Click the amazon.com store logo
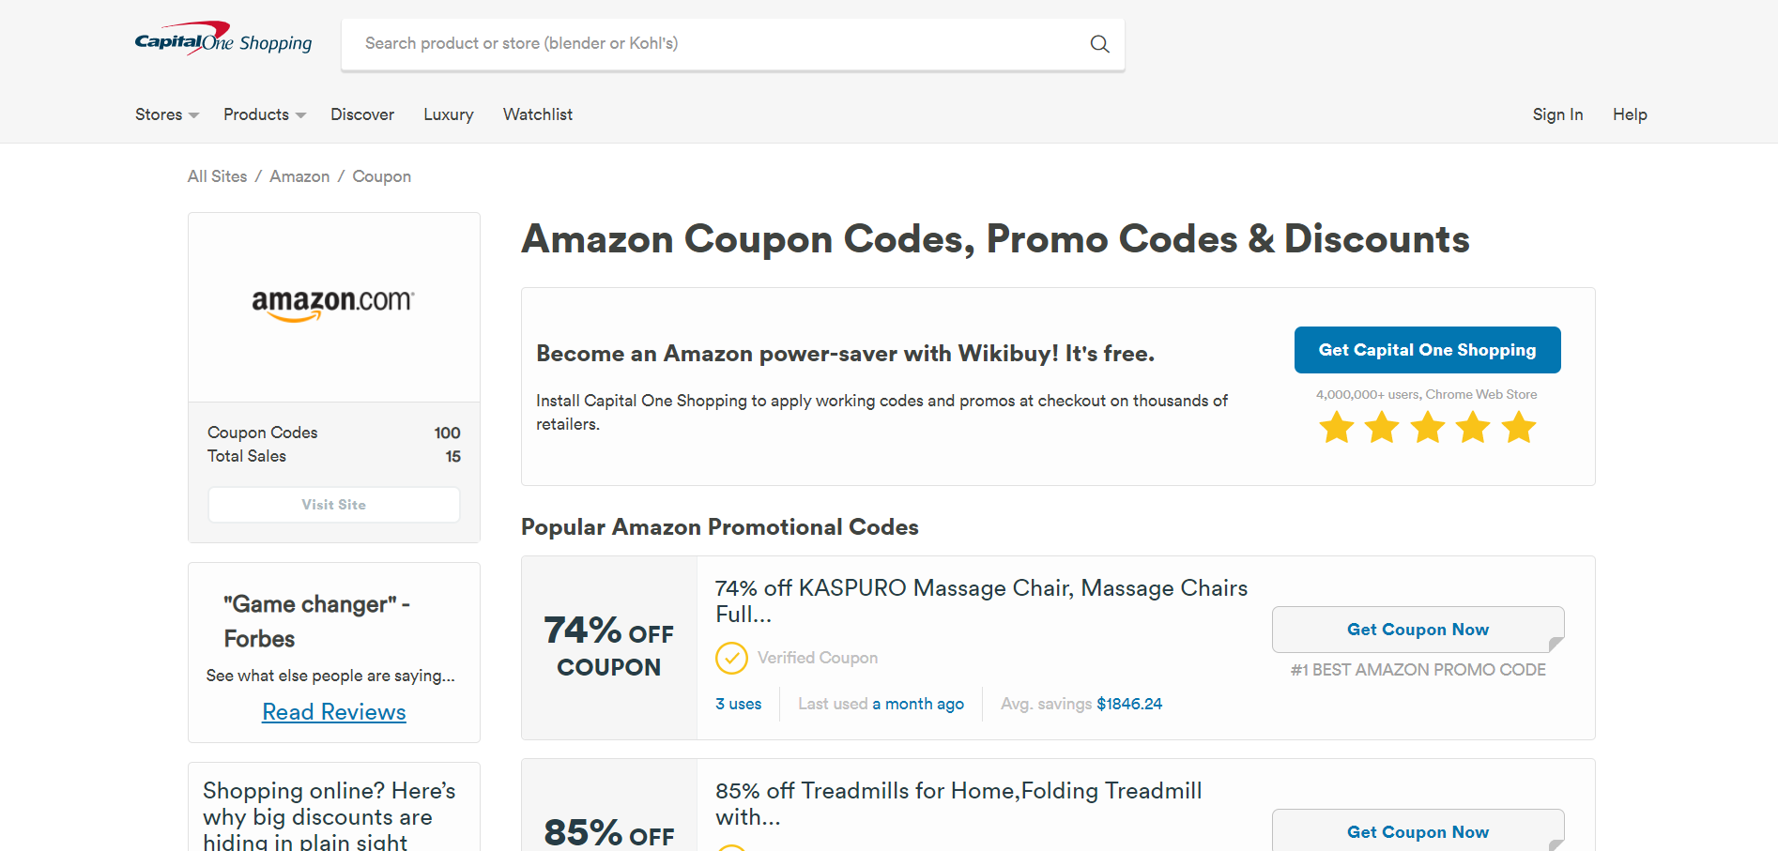This screenshot has height=851, width=1778. [x=333, y=303]
